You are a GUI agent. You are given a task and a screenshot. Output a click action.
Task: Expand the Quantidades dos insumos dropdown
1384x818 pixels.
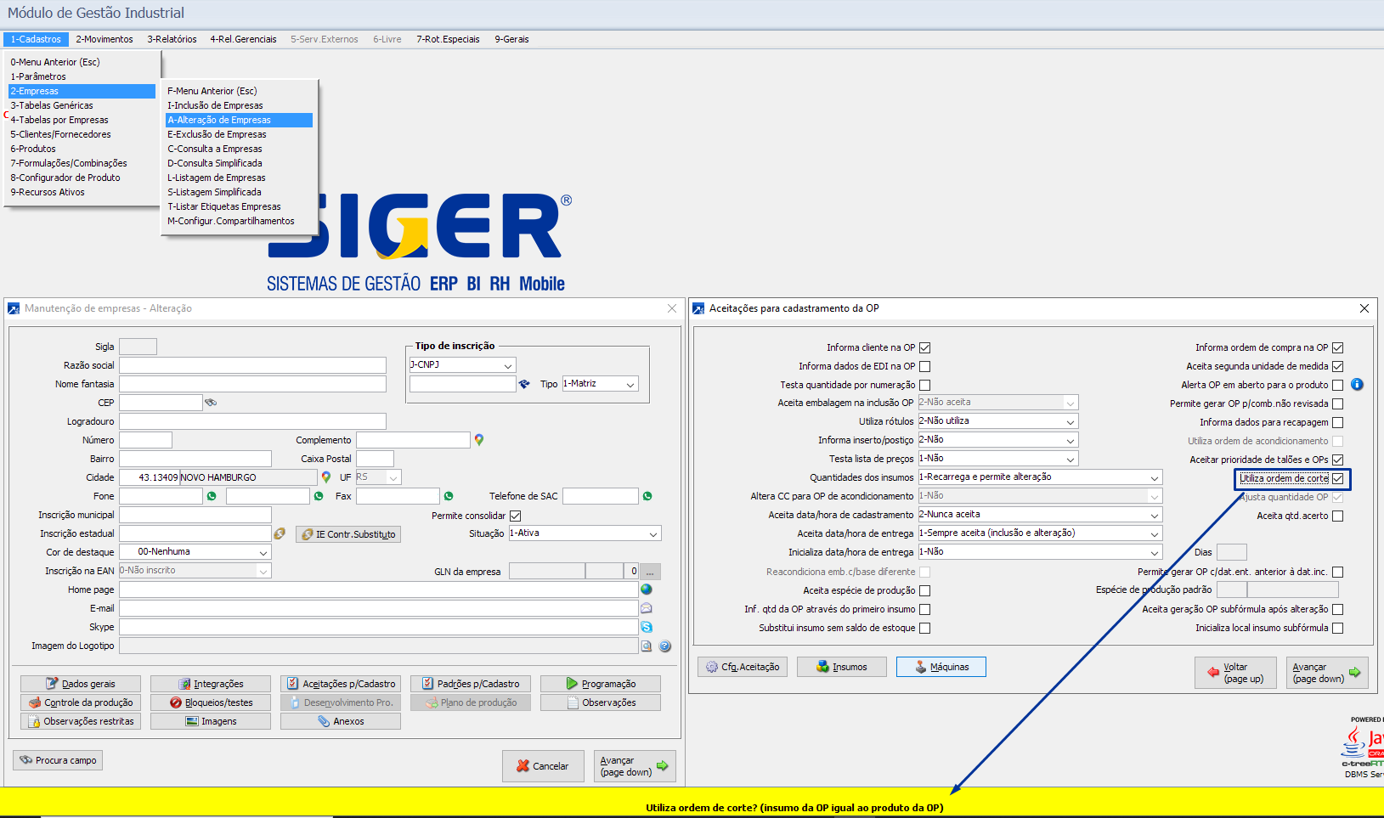(x=1040, y=477)
